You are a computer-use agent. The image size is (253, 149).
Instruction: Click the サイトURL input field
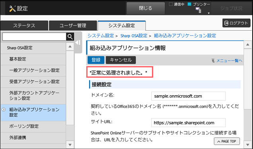coord(189,123)
